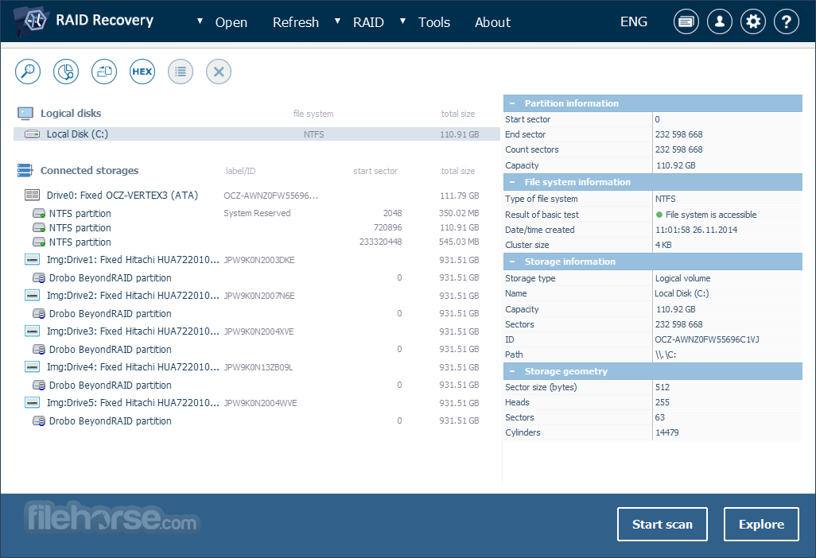
Task: Click the round X close-storage icon
Action: (219, 72)
